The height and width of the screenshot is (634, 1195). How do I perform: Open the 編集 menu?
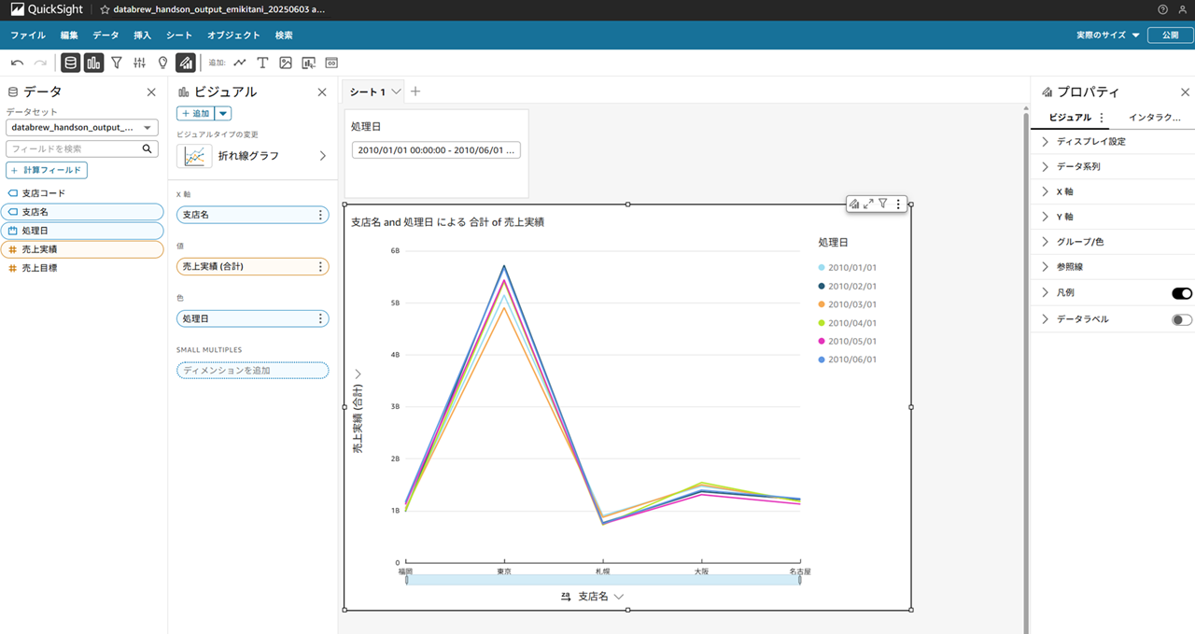tap(69, 35)
